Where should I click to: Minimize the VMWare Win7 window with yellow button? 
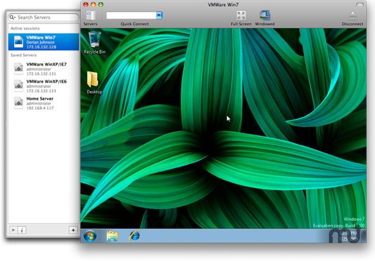93,4
